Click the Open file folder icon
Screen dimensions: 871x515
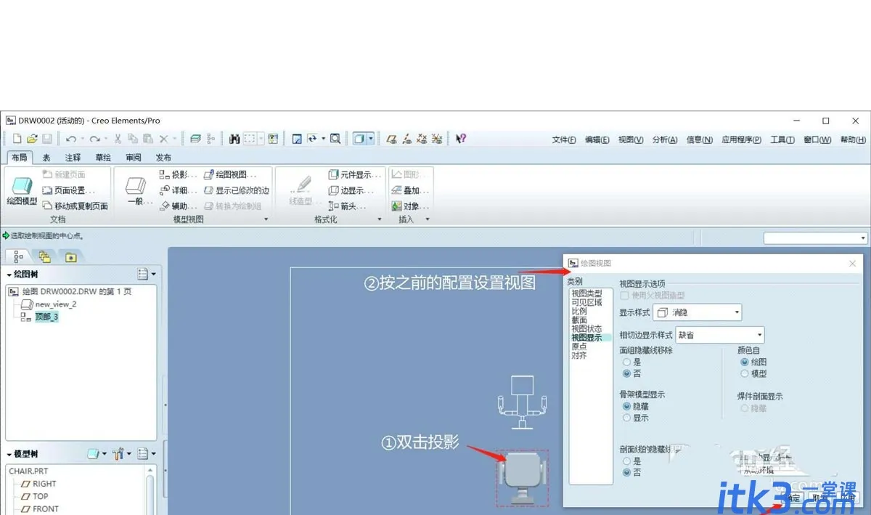32,139
